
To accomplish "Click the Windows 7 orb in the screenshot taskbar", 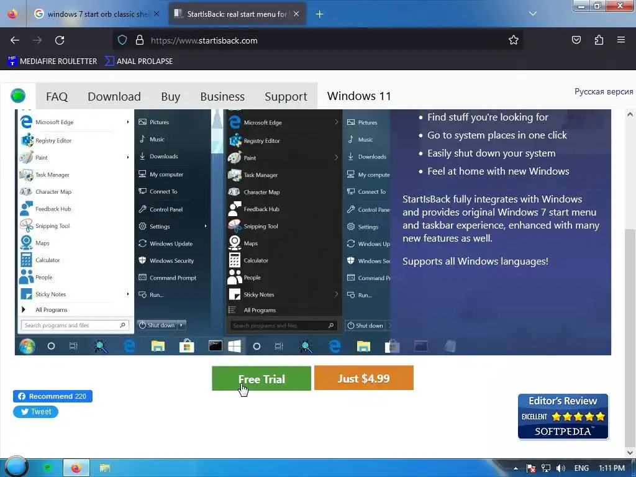I will point(27,347).
